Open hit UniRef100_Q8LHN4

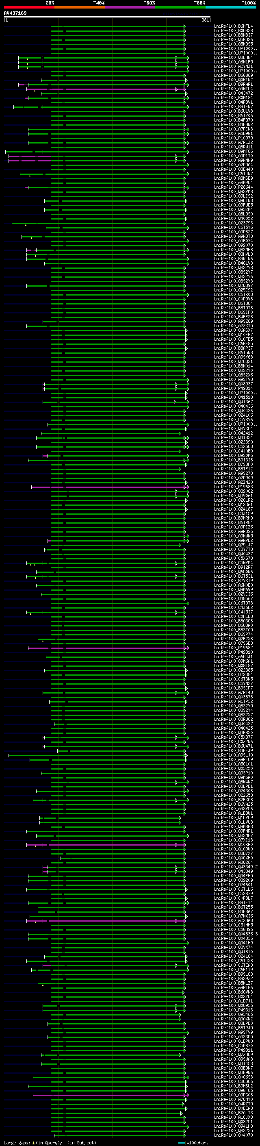tap(233, 58)
